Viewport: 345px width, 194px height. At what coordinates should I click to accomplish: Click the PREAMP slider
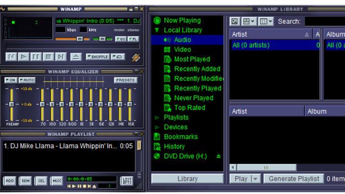pos(11,104)
